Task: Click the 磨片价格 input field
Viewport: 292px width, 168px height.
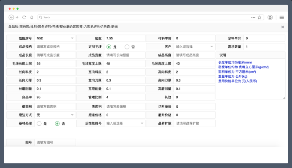Action: click(x=194, y=115)
